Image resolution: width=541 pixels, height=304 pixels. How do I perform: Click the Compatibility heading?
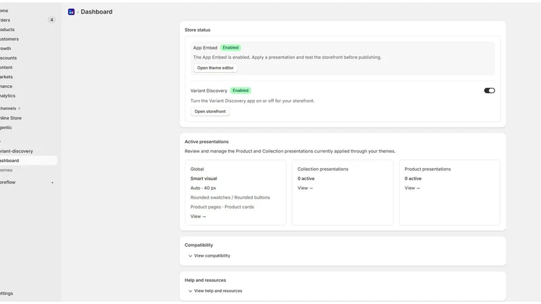199,245
